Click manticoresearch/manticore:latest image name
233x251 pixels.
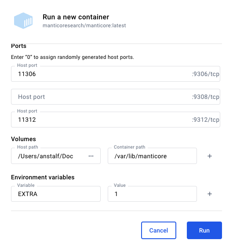84,25
